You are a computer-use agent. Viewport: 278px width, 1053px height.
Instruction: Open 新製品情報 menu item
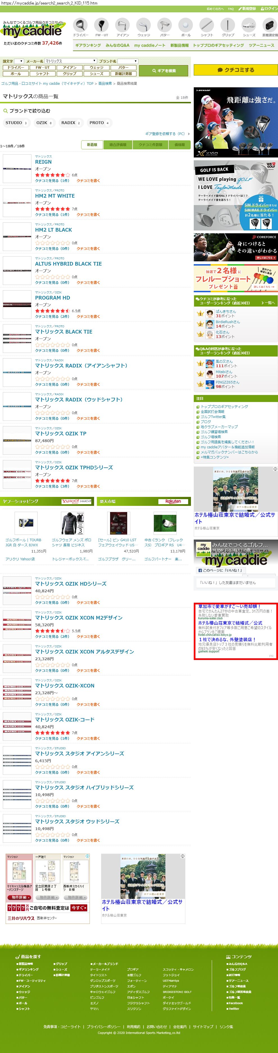[x=179, y=45]
